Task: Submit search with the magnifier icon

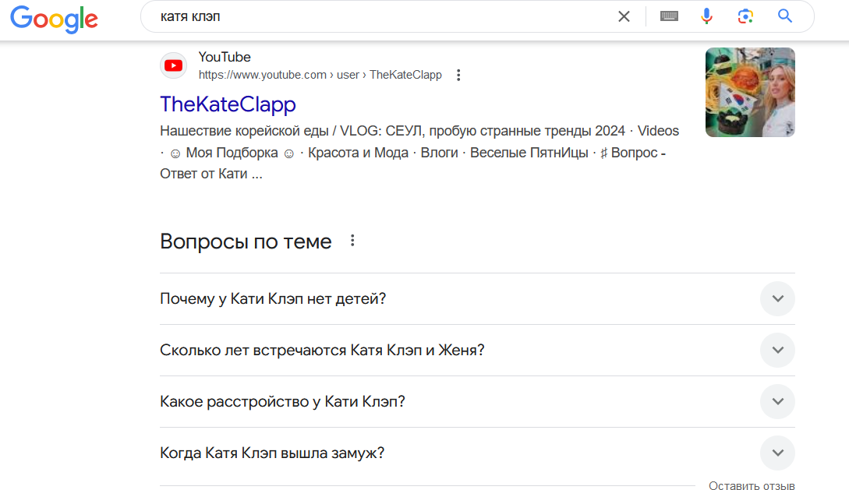Action: [x=785, y=16]
